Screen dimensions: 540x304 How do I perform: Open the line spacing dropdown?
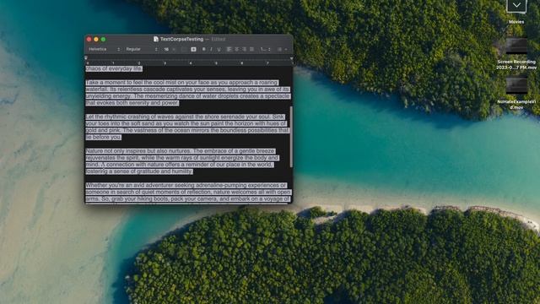265,49
